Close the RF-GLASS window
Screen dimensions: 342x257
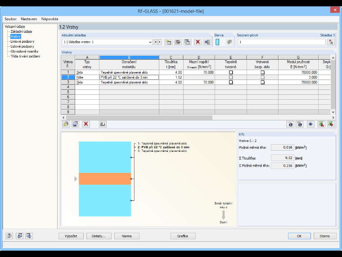pyautogui.click(x=335, y=10)
